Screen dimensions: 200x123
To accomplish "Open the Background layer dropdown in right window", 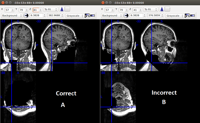I will click(x=112, y=16).
